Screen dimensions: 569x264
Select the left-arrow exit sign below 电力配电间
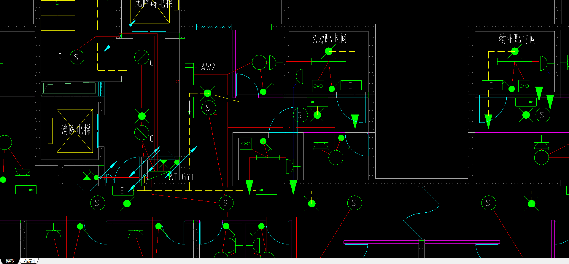tap(317, 102)
